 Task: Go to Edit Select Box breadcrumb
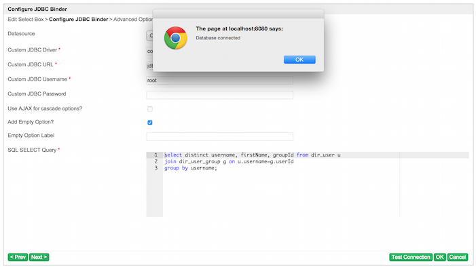point(26,20)
